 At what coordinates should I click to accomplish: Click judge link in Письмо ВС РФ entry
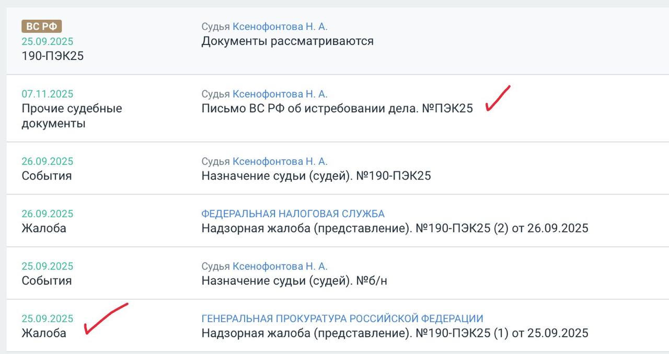pyautogui.click(x=281, y=93)
